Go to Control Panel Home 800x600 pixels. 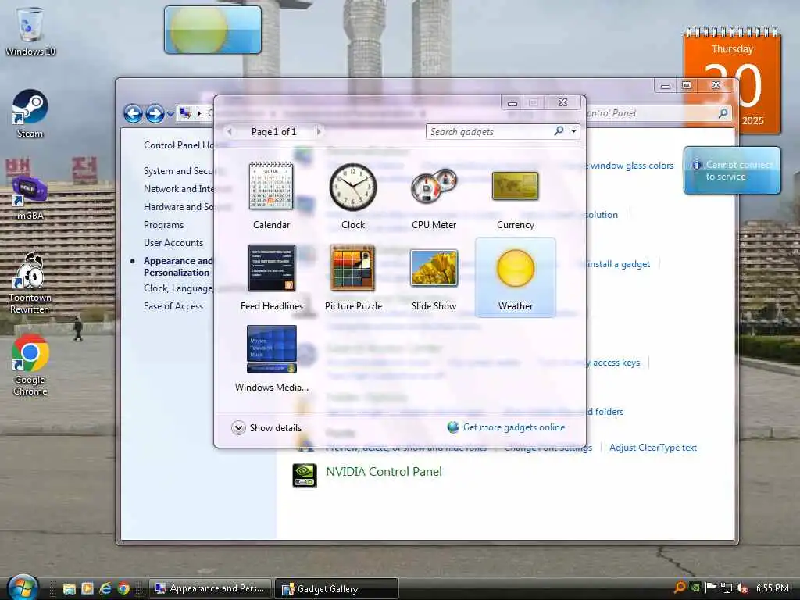click(179, 145)
